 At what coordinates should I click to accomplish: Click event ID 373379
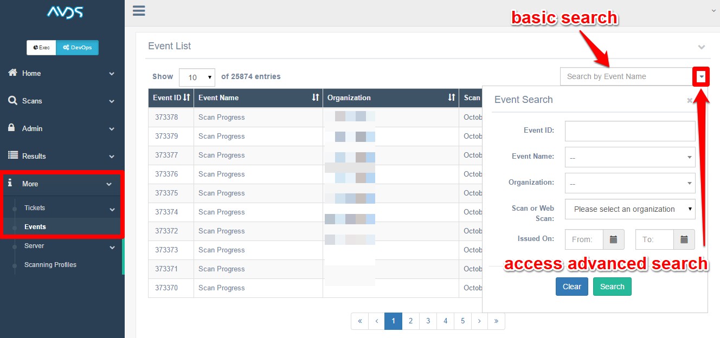click(166, 136)
